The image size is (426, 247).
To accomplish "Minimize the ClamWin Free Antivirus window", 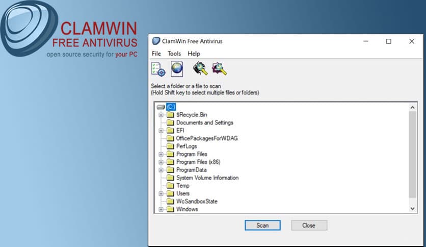I will tap(366, 41).
